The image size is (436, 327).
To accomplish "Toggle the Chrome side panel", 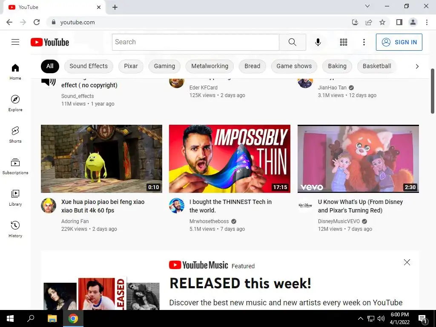I will 399,22.
